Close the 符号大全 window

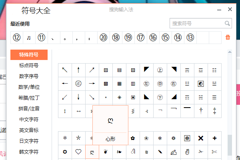point(230,9)
